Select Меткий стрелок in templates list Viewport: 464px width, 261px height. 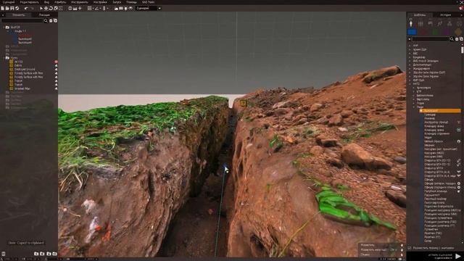[434, 141]
